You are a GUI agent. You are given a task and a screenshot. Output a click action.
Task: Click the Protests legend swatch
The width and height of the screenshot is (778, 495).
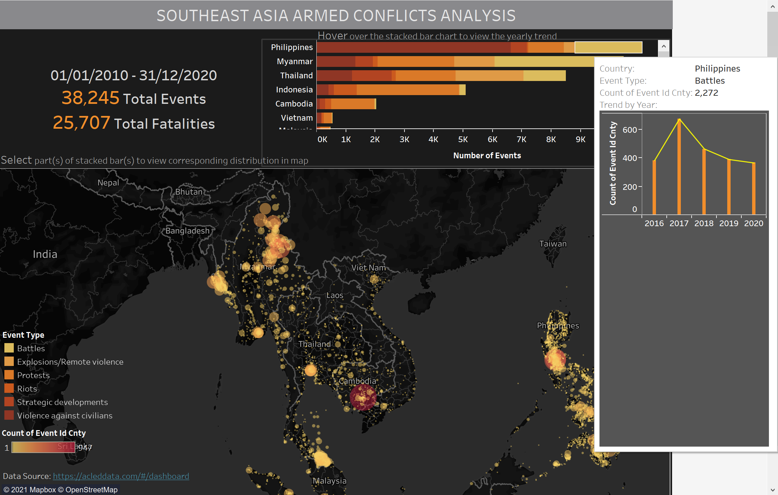pyautogui.click(x=9, y=375)
